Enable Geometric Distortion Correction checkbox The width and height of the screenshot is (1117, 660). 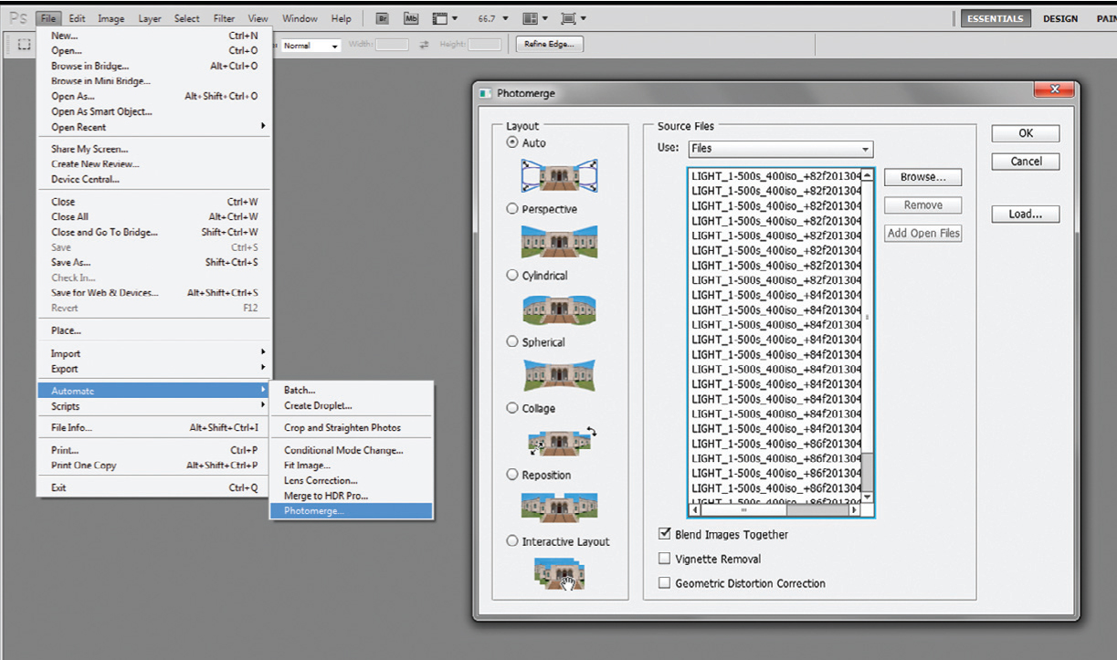click(664, 583)
